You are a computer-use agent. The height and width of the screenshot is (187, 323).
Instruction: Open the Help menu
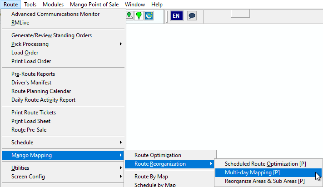pos(157,5)
